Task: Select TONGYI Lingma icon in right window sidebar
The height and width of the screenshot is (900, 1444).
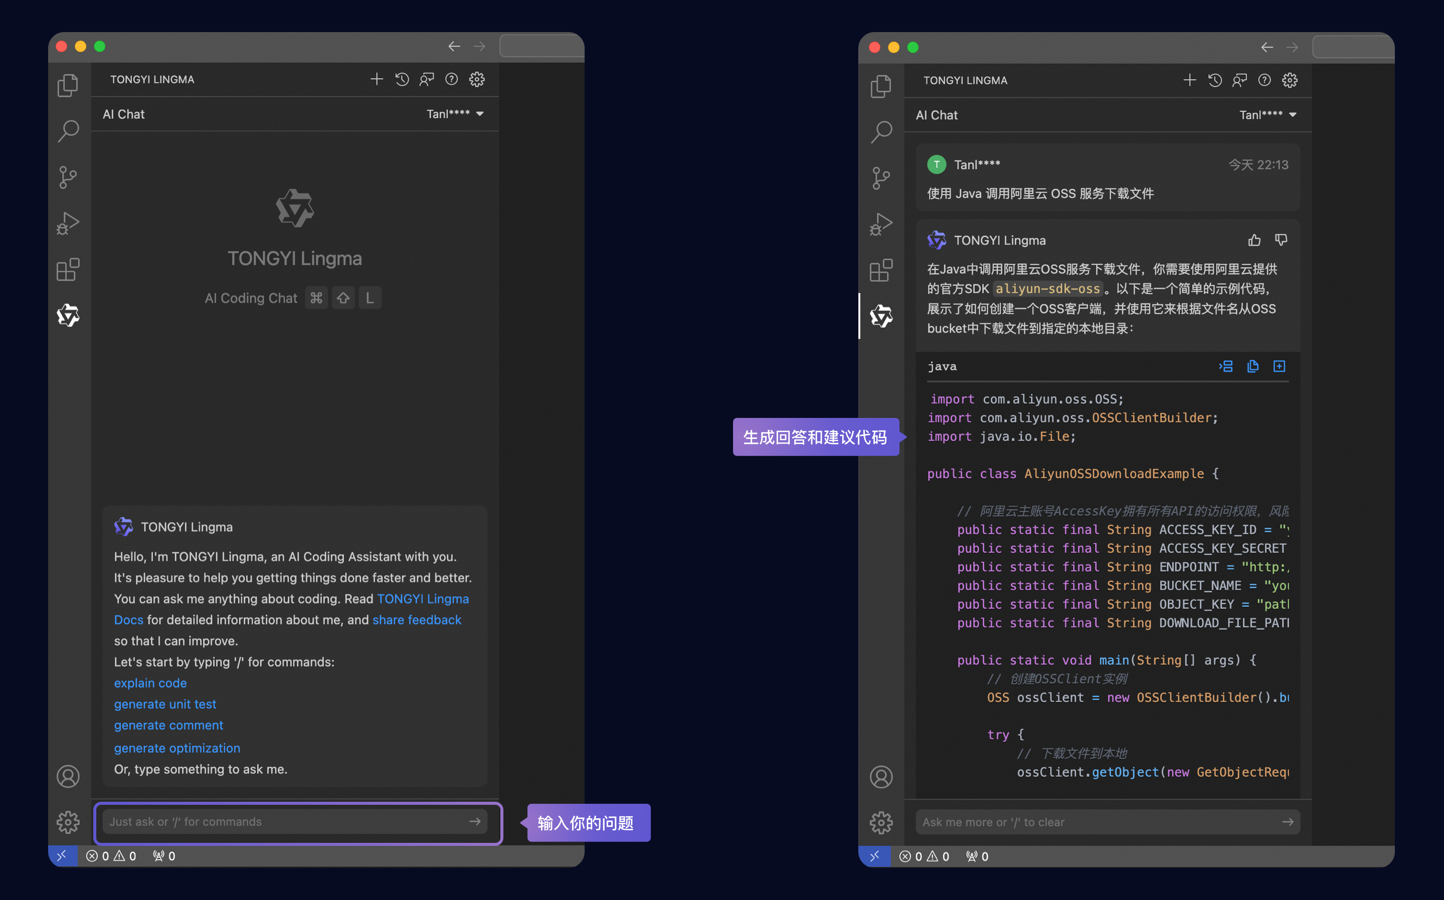Action: [x=881, y=316]
